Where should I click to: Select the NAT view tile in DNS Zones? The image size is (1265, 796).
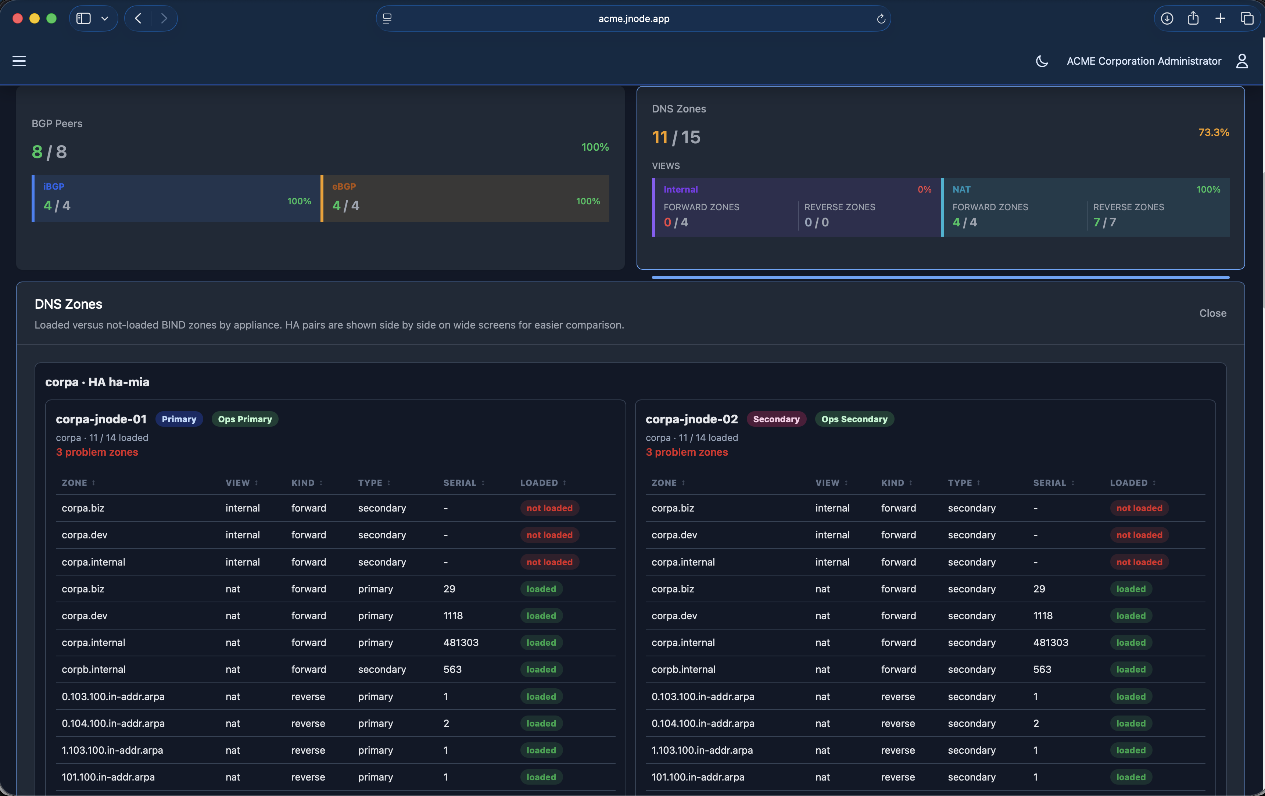tap(1085, 207)
